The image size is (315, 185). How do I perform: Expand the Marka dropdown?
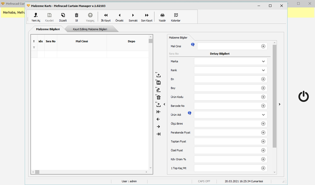[x=263, y=61]
